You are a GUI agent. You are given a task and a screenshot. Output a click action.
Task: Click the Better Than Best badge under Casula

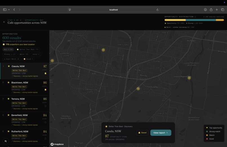click(x=19, y=70)
